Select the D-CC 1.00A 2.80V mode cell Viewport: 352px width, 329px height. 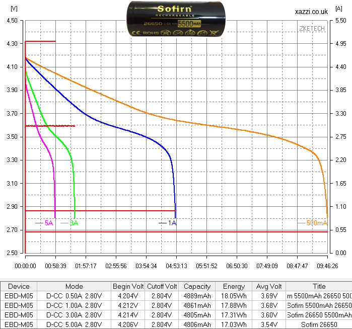[x=74, y=305]
